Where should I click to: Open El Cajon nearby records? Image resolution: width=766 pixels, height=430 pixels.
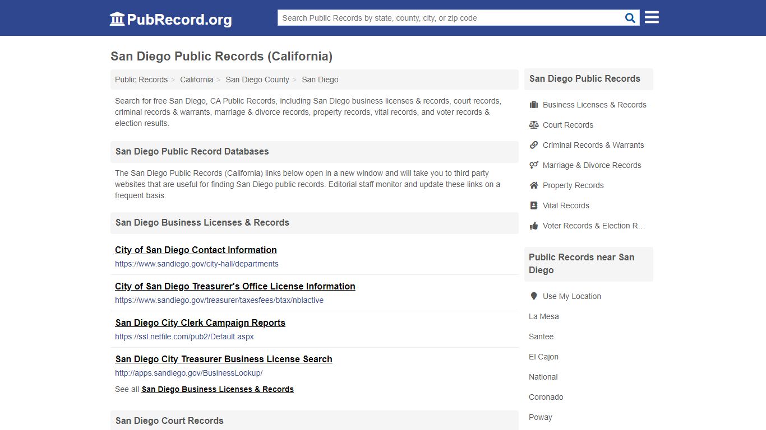pyautogui.click(x=543, y=357)
